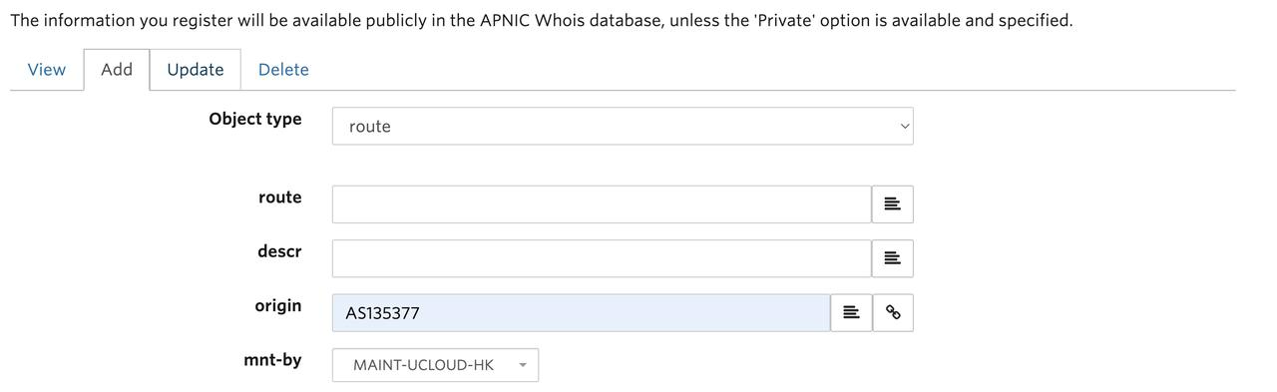This screenshot has height=392, width=1277.
Task: Go to the Delete tab
Action: pyautogui.click(x=283, y=70)
